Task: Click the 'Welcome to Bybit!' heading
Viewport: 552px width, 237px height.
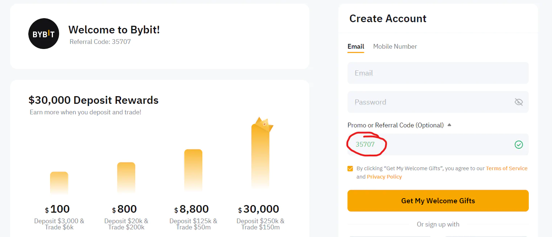Action: point(114,30)
